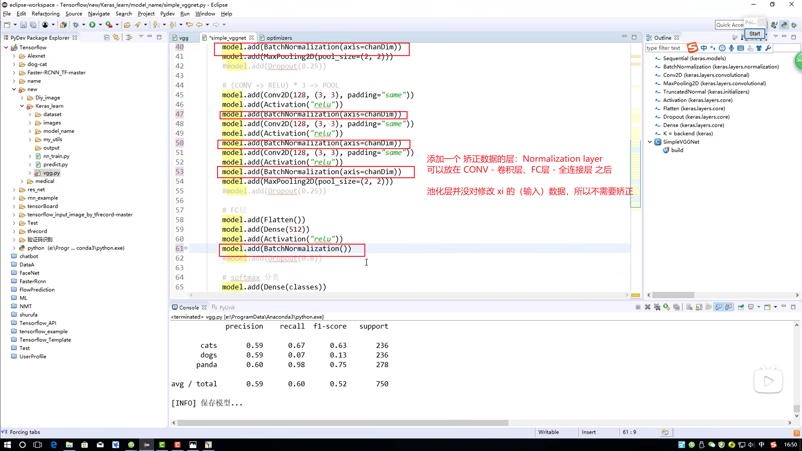Image resolution: width=802 pixels, height=451 pixels.
Task: Click the Remove Launch X icon in Console
Action: pos(648,307)
